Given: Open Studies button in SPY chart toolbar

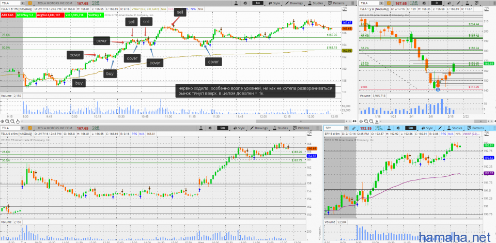Looking at the screenshot, I should coord(455,128).
